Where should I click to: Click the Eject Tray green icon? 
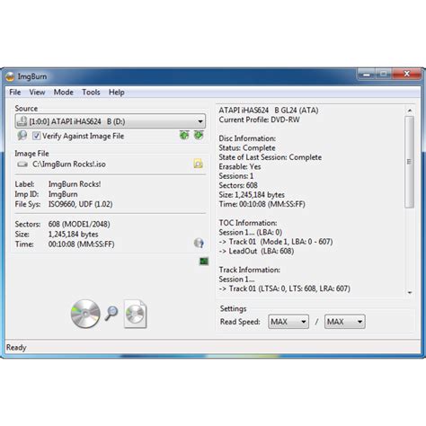coord(199,135)
